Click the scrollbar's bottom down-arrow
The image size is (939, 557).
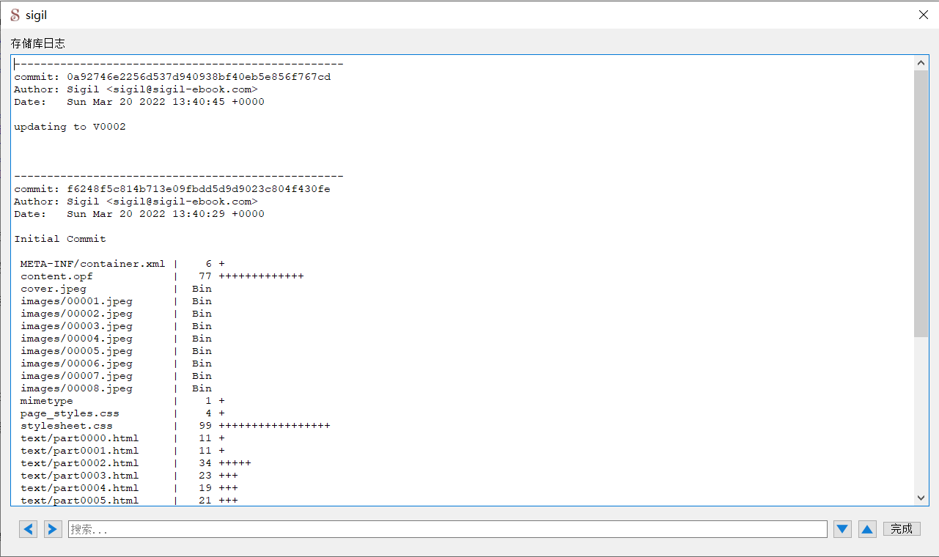(921, 497)
